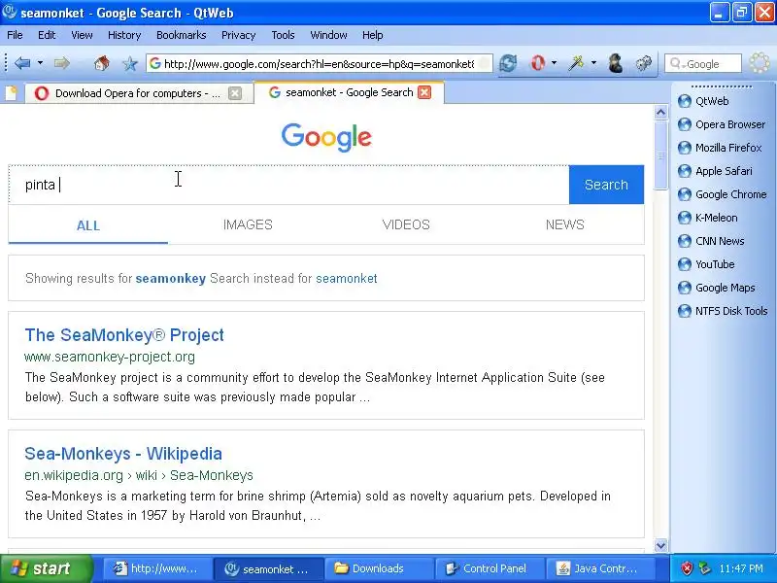Expand the dropdown next to the red O icon
The height and width of the screenshot is (583, 777).
tap(554, 63)
